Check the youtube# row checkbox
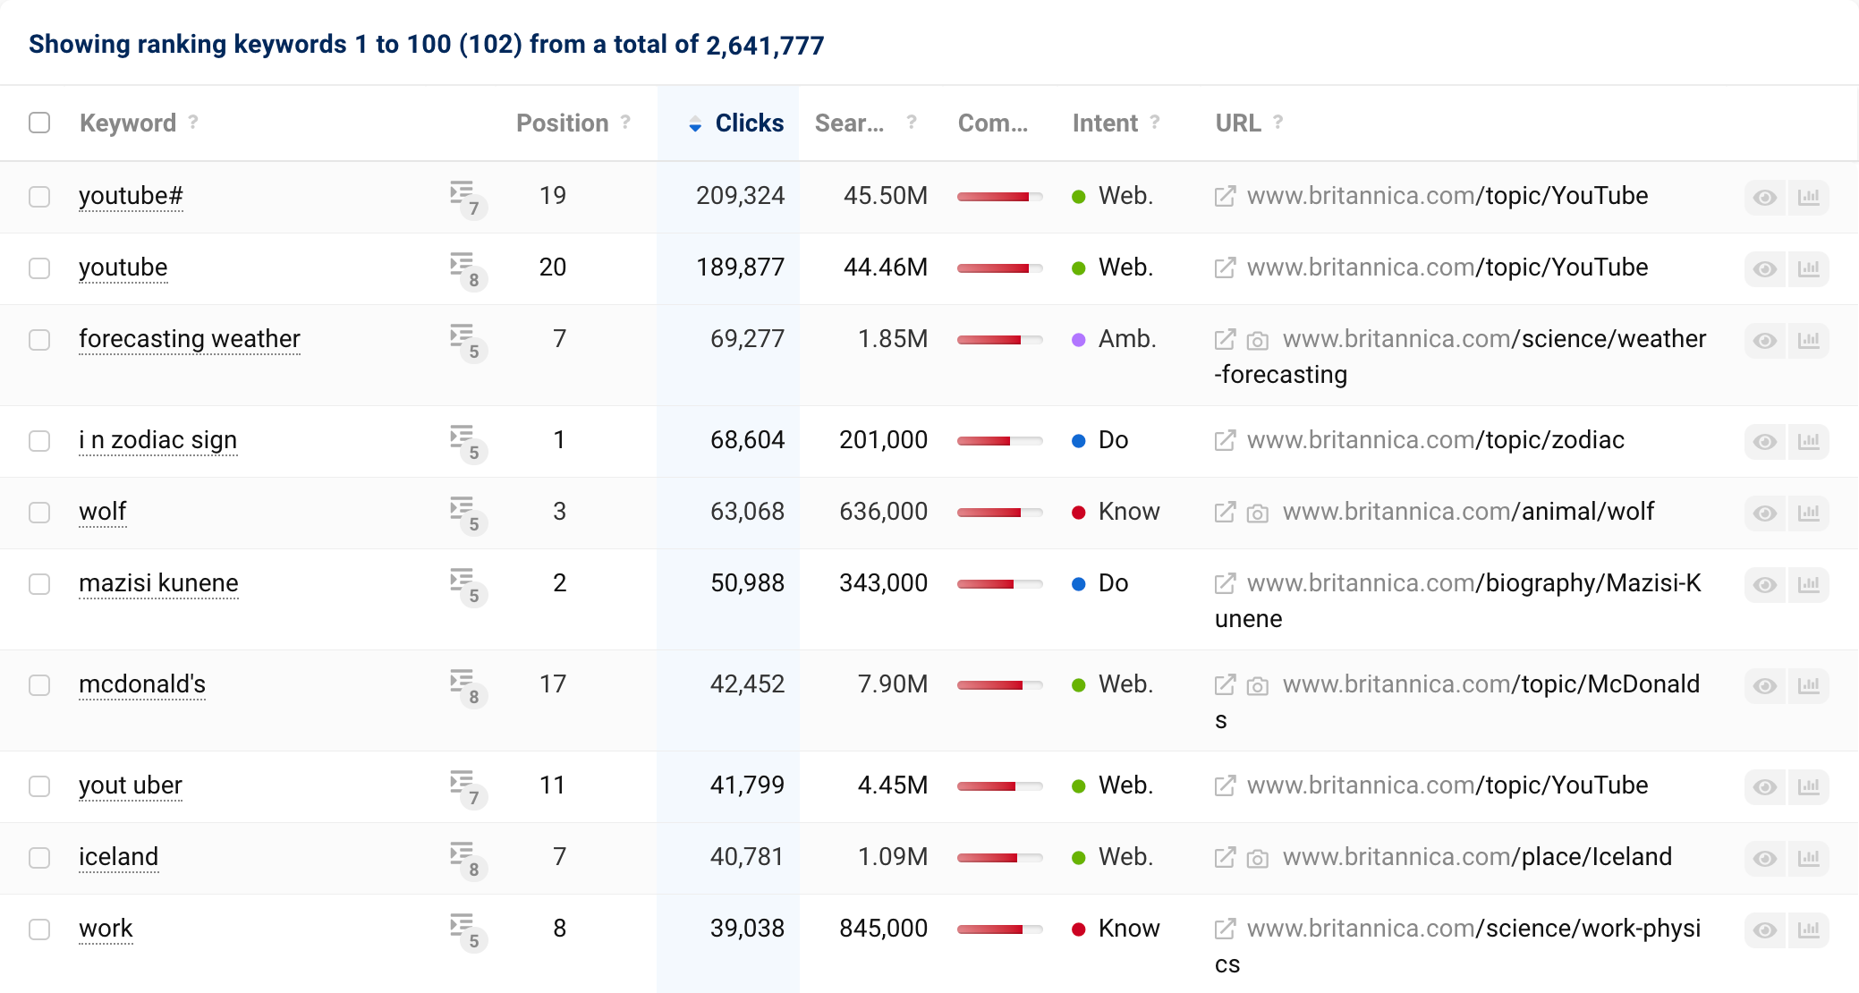 coord(39,196)
